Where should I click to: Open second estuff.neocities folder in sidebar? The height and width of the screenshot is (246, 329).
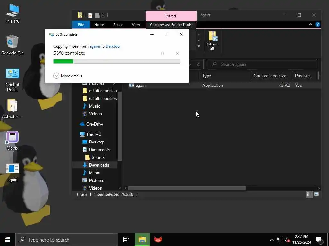coord(100,99)
